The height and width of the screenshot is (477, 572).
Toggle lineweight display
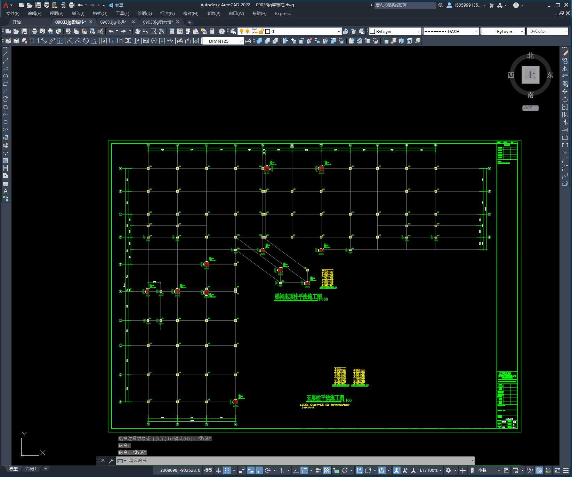pos(319,470)
